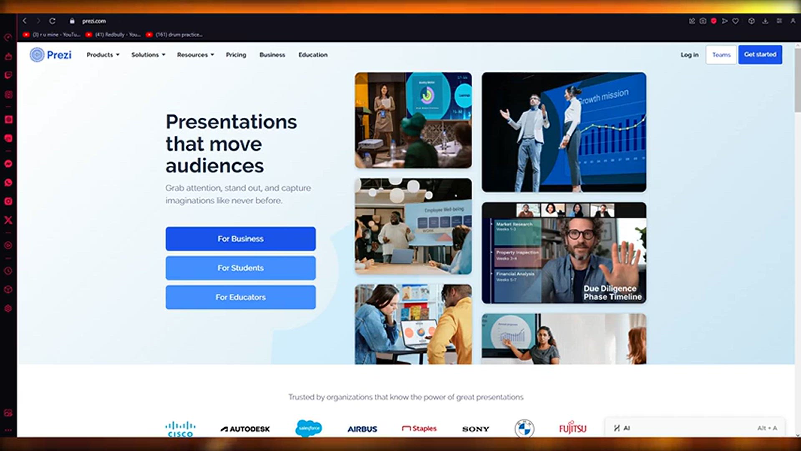This screenshot has height=451, width=801.
Task: Open Facebook Messenger in the sidebar
Action: coord(8,164)
